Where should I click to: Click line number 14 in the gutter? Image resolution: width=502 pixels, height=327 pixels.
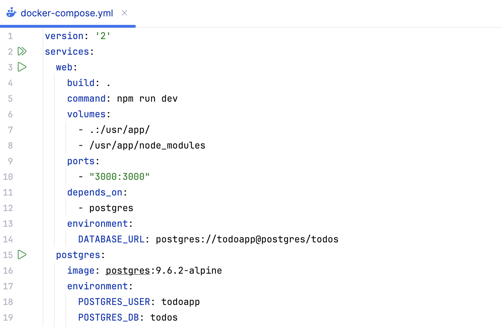pos(8,239)
